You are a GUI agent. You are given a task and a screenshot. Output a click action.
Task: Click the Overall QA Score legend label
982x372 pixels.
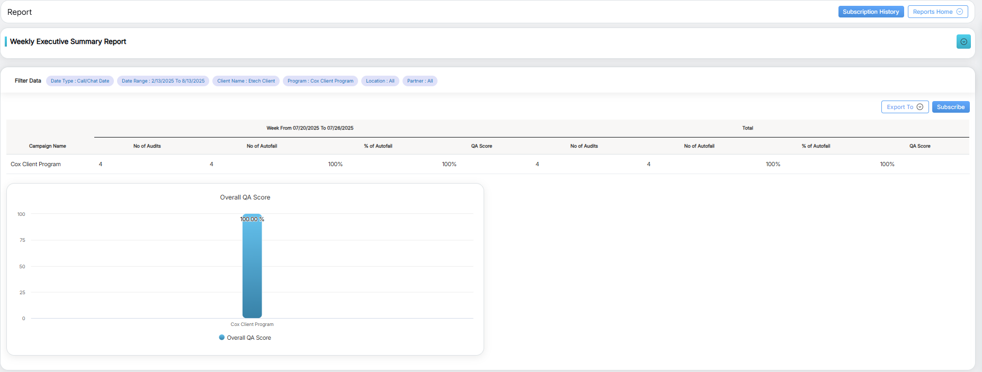click(x=249, y=338)
